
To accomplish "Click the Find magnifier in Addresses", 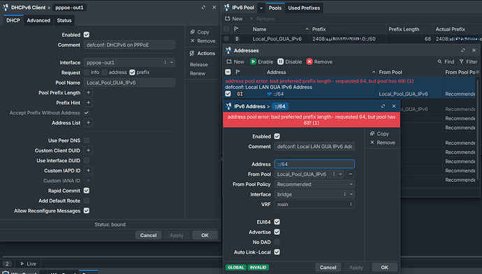I will click(x=440, y=62).
